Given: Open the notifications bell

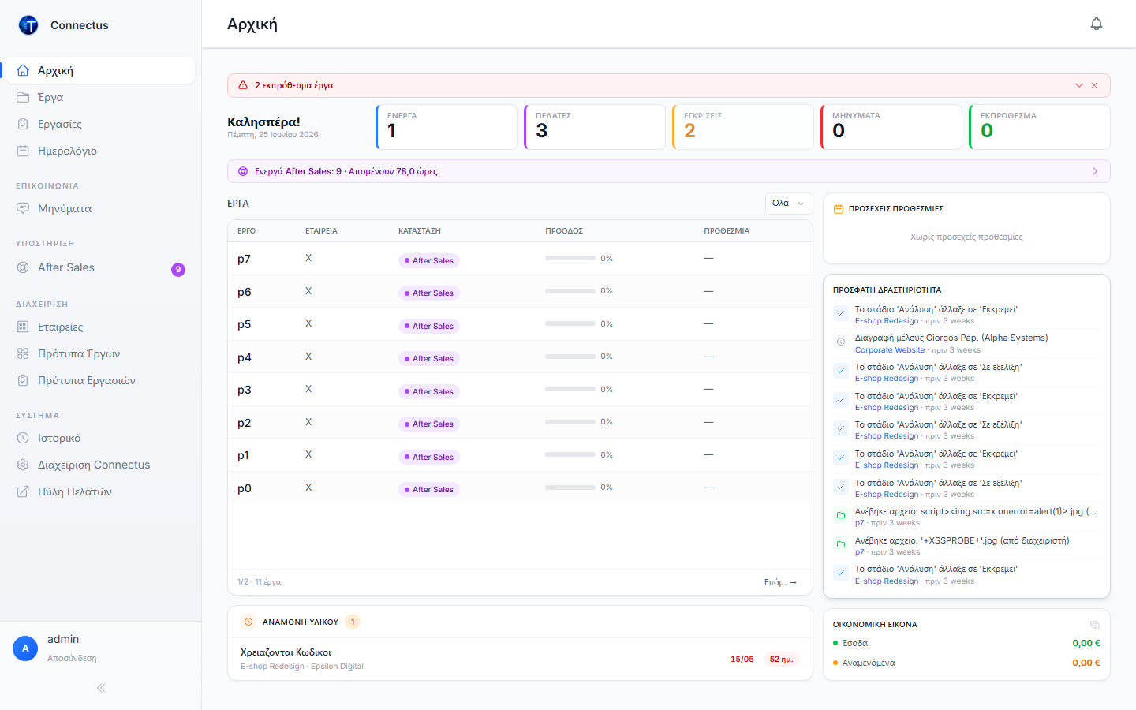Looking at the screenshot, I should point(1096,24).
